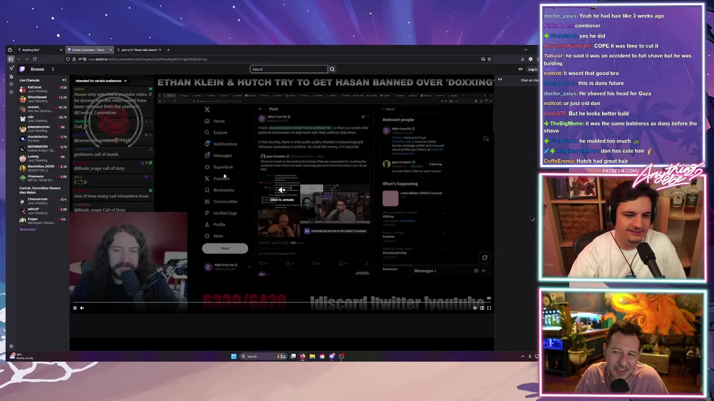The width and height of the screenshot is (714, 401).
Task: Open the new tab plus button
Action: click(168, 50)
